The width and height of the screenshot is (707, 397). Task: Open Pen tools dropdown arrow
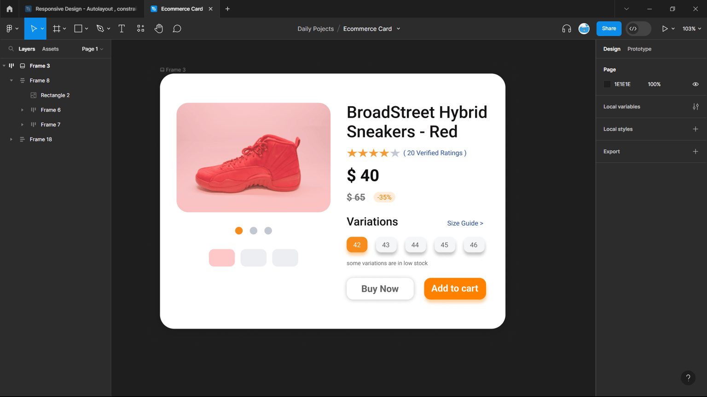pos(109,28)
